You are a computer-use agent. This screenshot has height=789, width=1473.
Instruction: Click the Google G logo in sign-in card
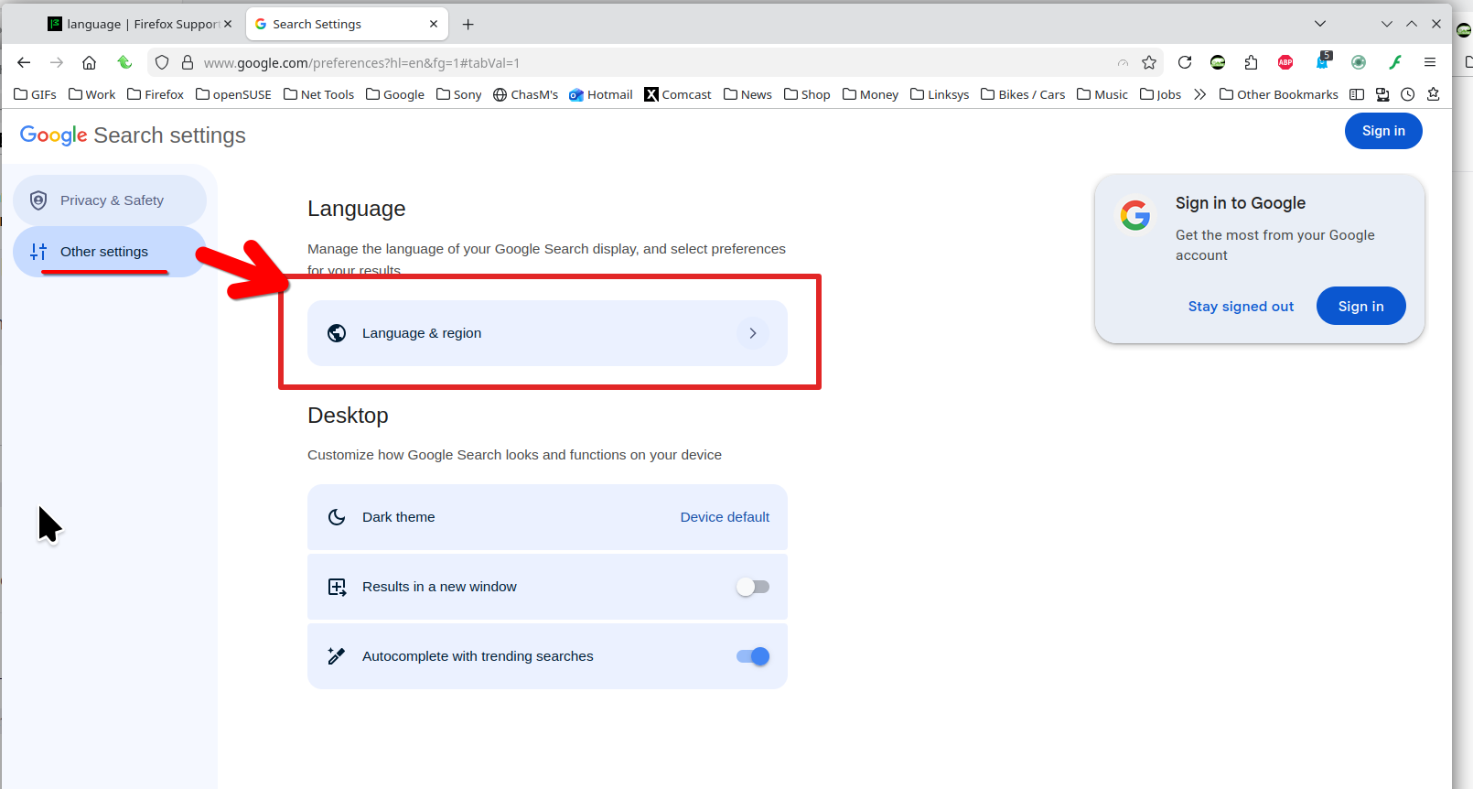[x=1135, y=216]
